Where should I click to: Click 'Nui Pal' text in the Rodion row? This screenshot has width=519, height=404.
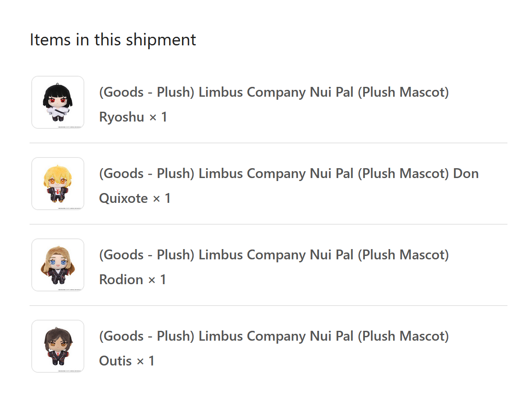point(332,255)
